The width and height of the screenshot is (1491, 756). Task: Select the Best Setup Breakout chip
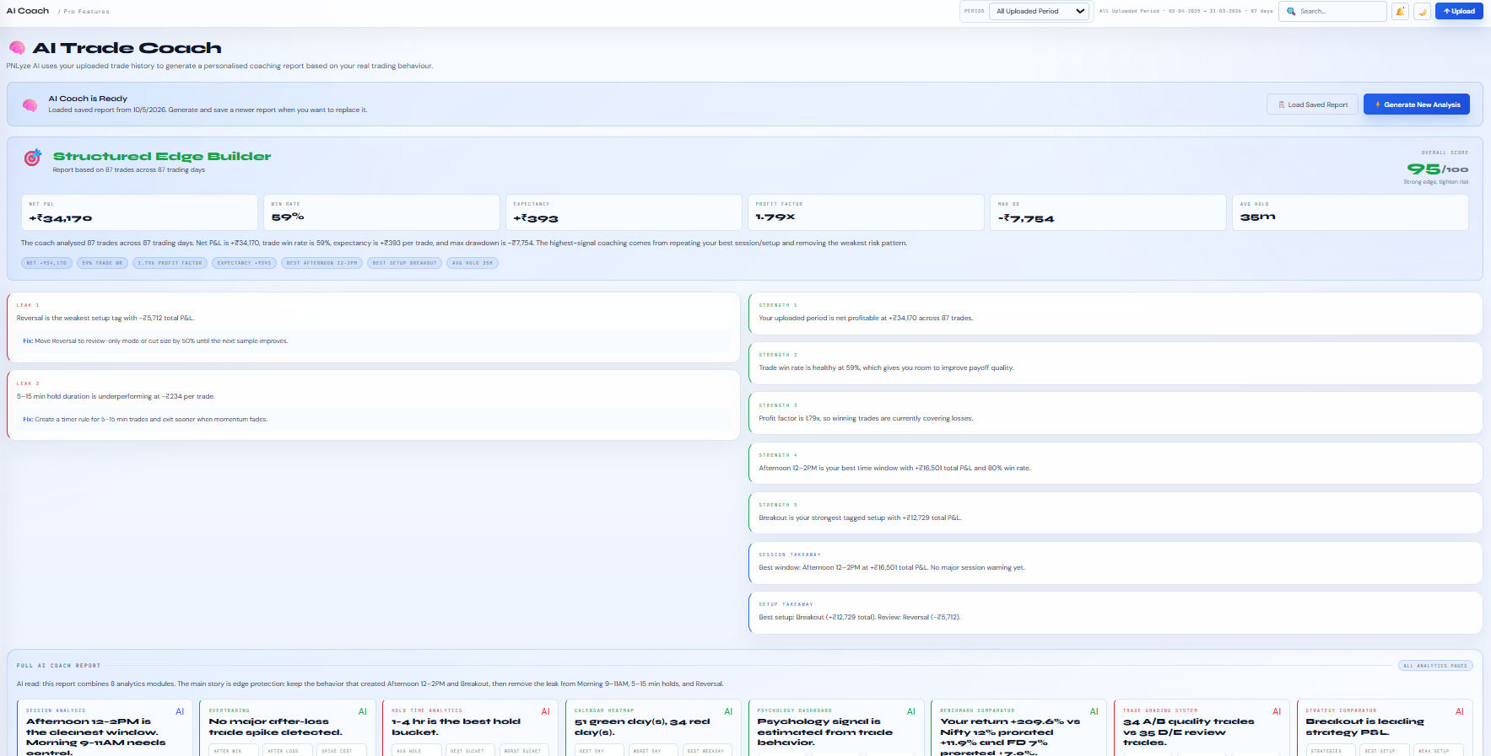point(405,263)
